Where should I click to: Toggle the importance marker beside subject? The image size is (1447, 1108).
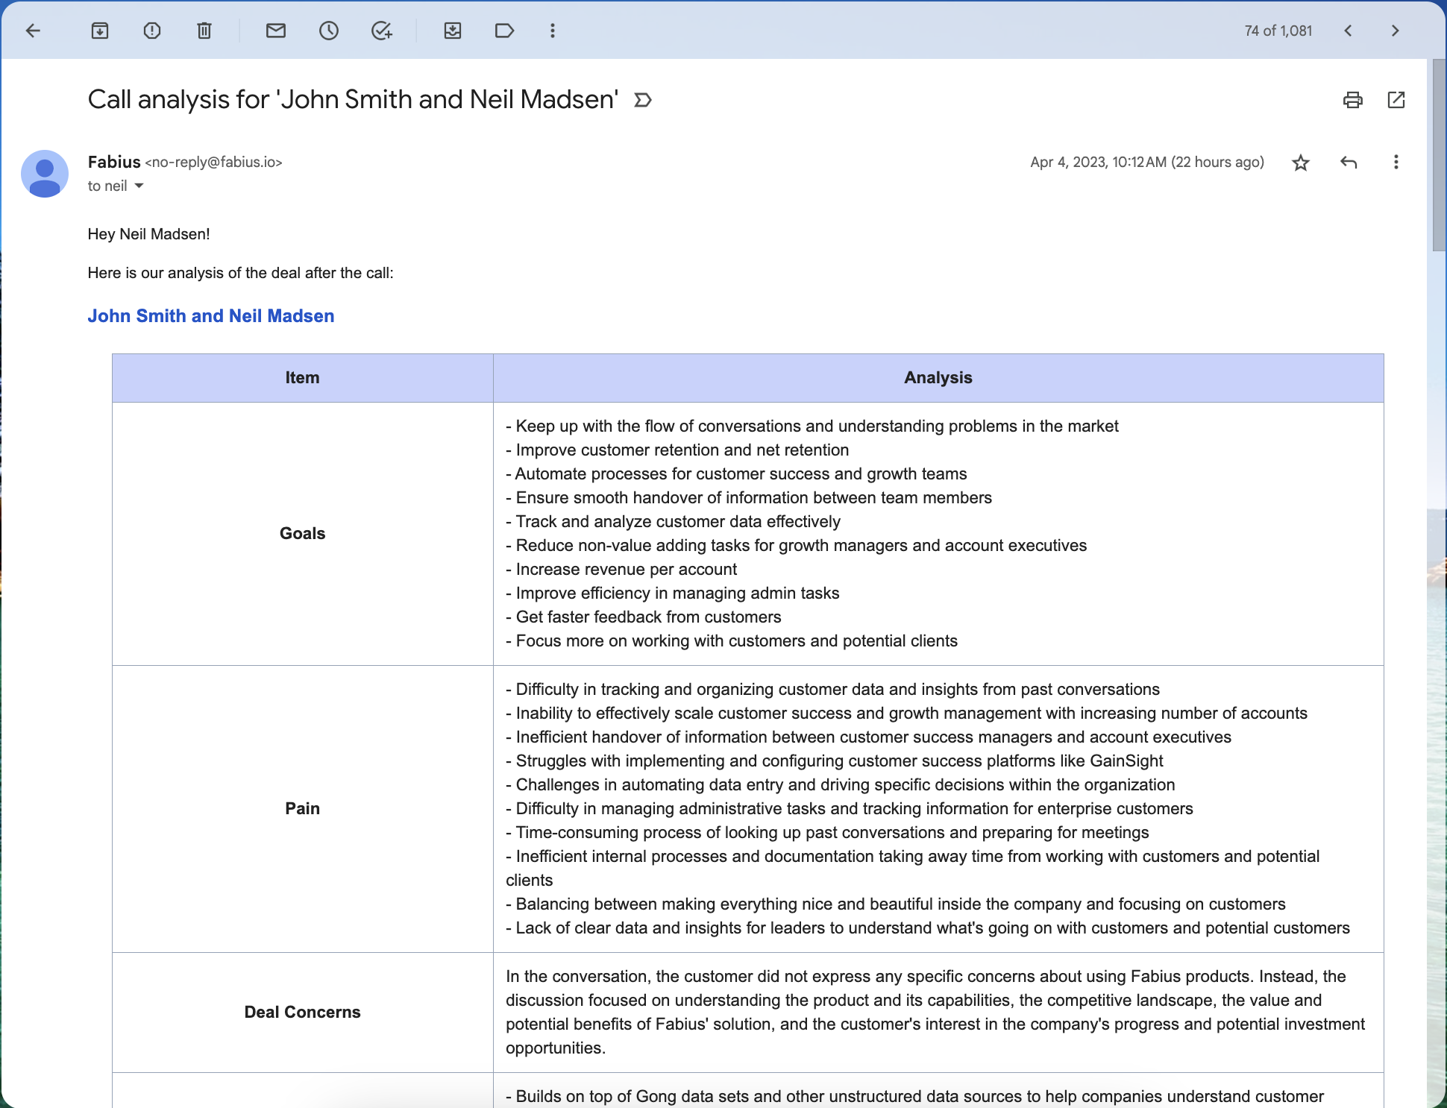click(643, 100)
